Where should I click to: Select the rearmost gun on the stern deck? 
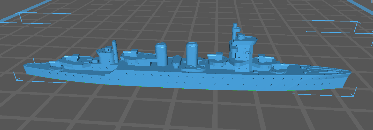coord(55,66)
